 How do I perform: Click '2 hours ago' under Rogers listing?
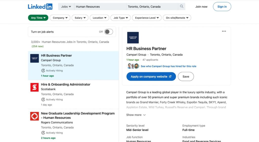pyautogui.click(x=48, y=138)
